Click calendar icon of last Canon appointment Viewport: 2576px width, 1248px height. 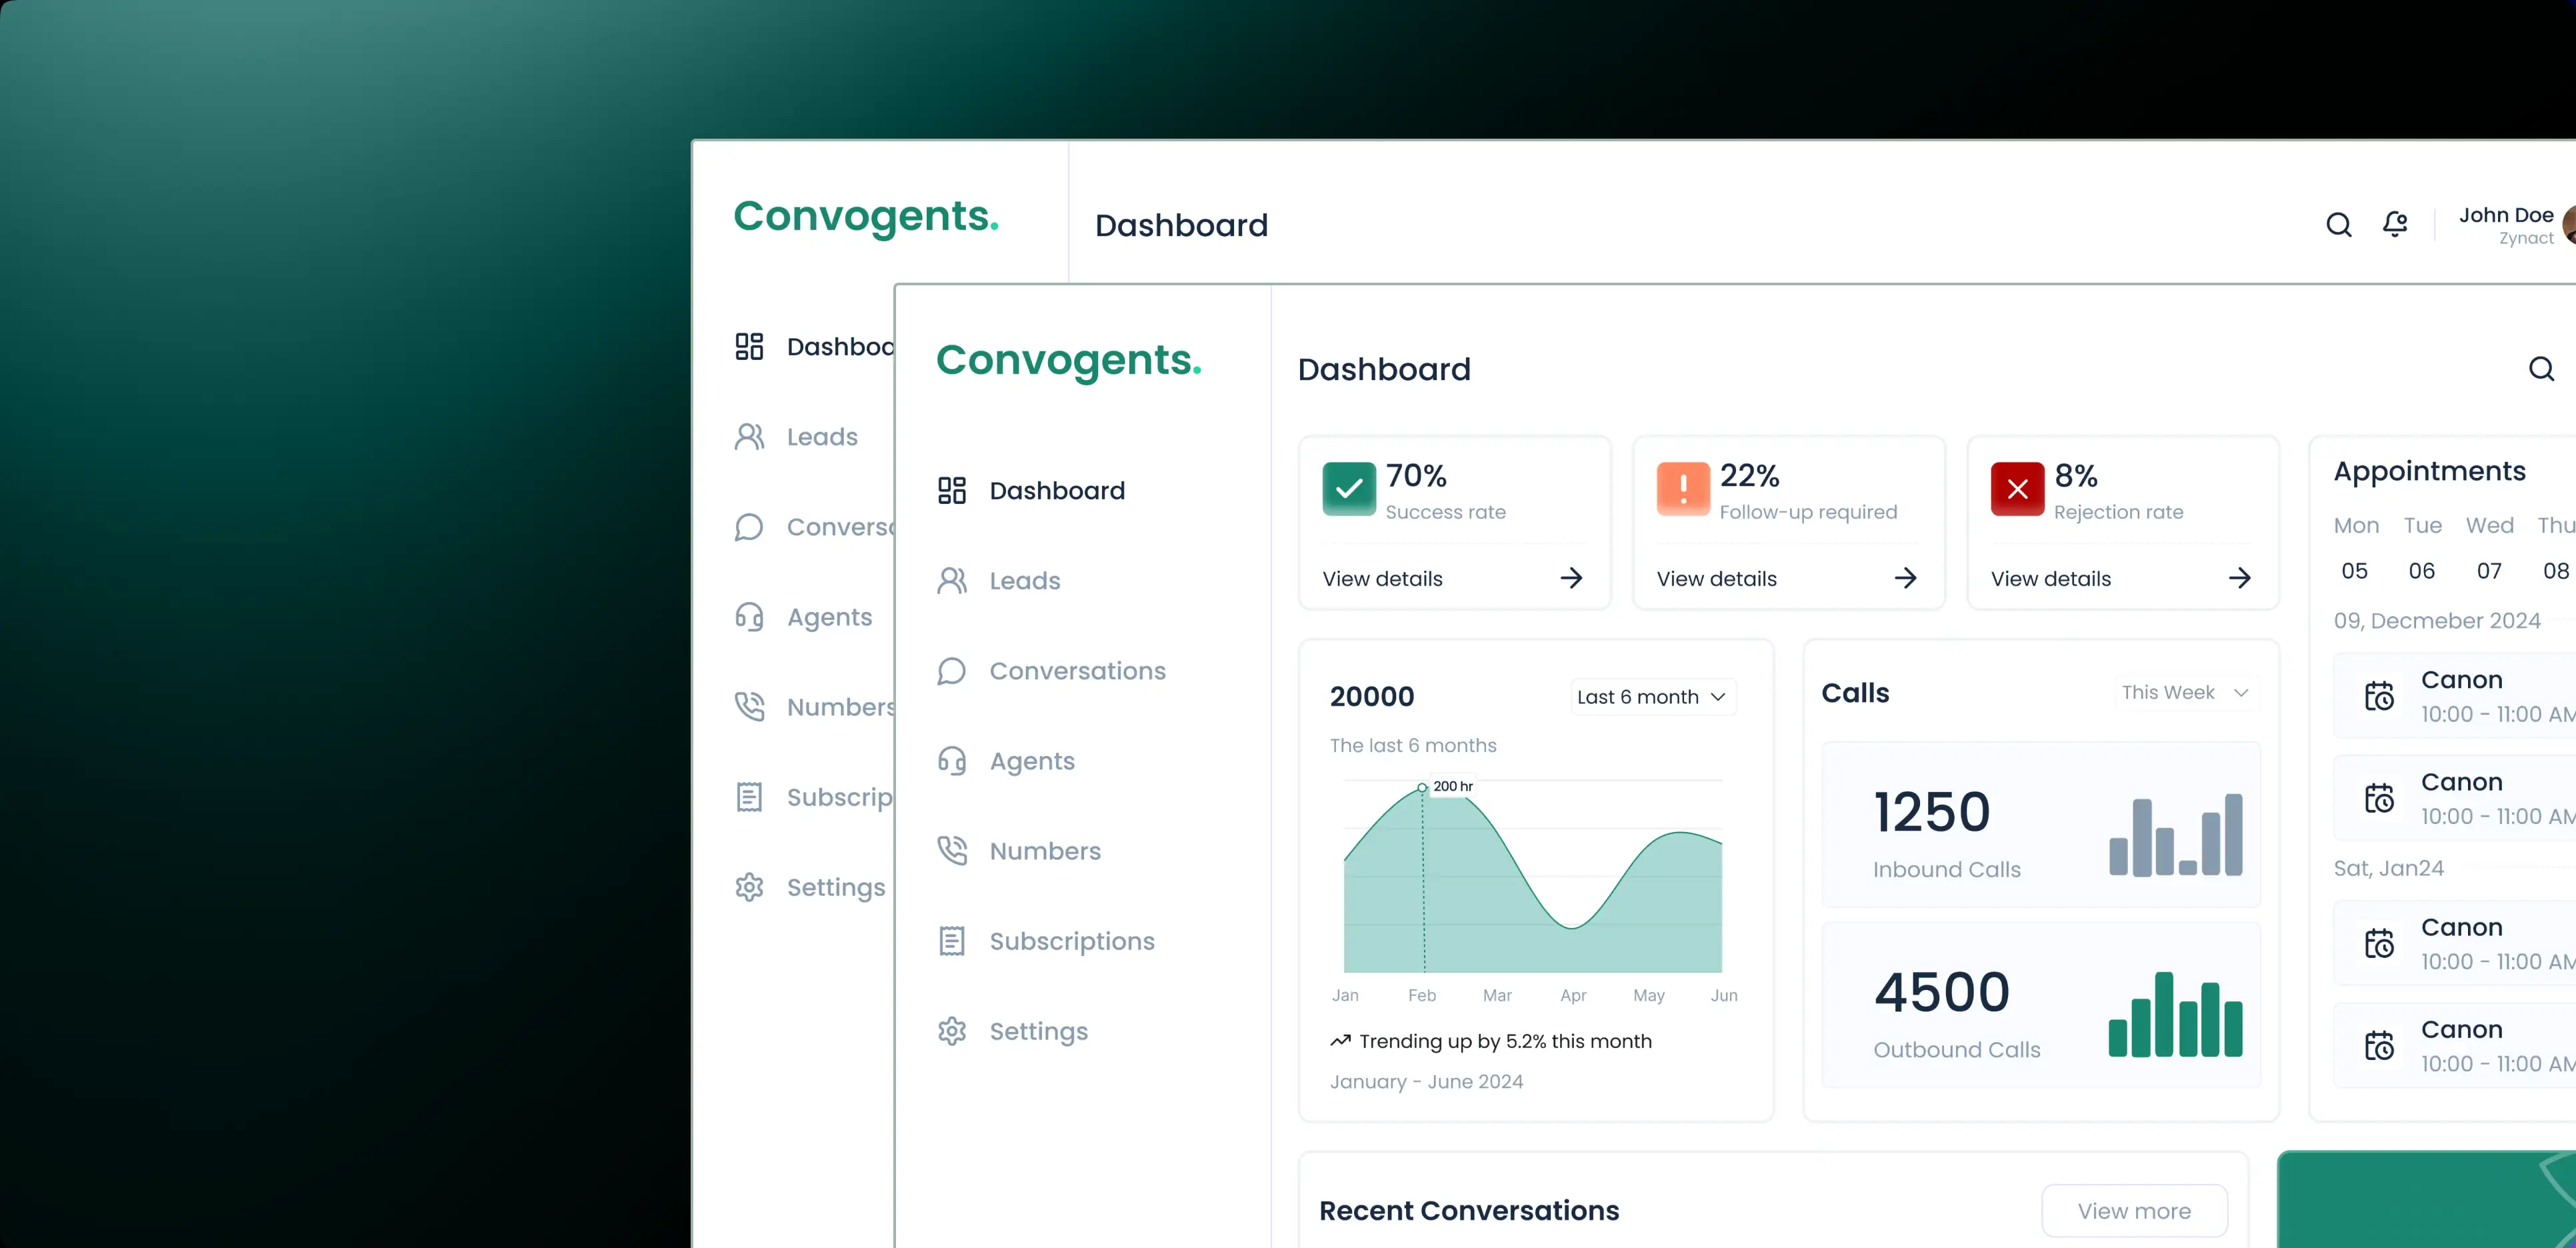(x=2379, y=1045)
